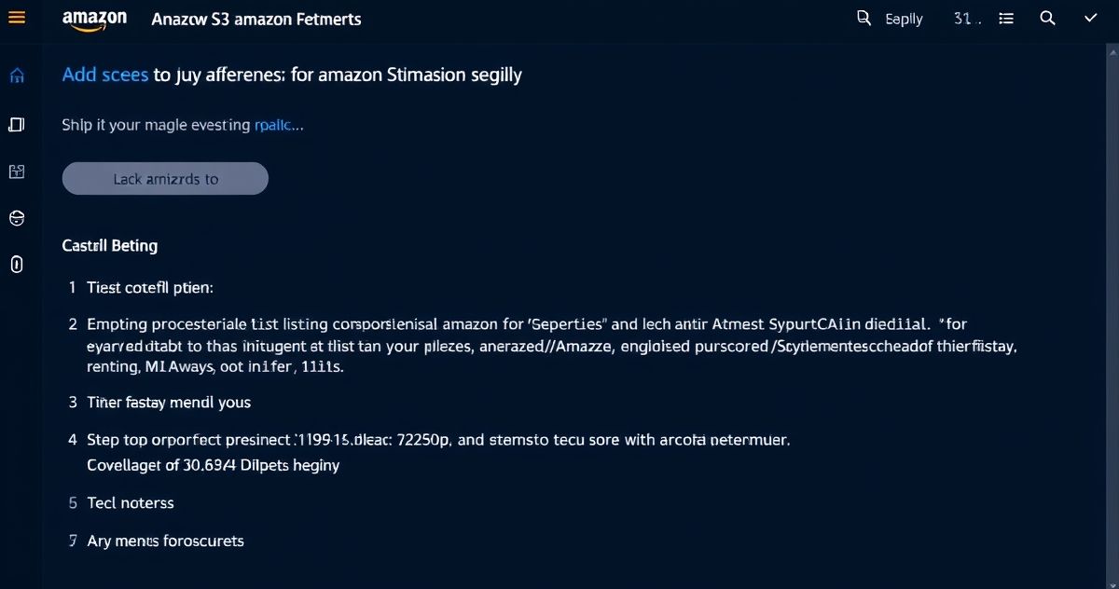This screenshot has width=1119, height=589.
Task: Choose the 'Ary ments foroscurets' item
Action: (165, 541)
